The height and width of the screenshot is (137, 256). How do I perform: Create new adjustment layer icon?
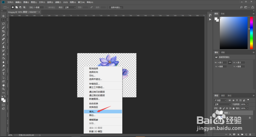click(x=238, y=134)
